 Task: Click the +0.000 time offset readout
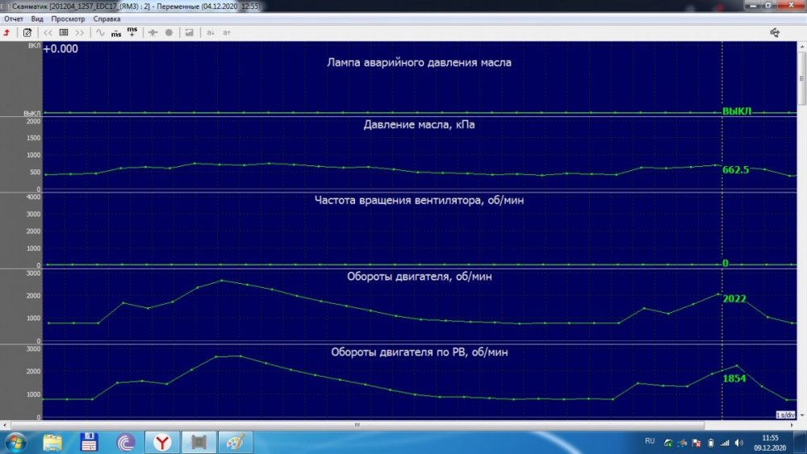(61, 49)
